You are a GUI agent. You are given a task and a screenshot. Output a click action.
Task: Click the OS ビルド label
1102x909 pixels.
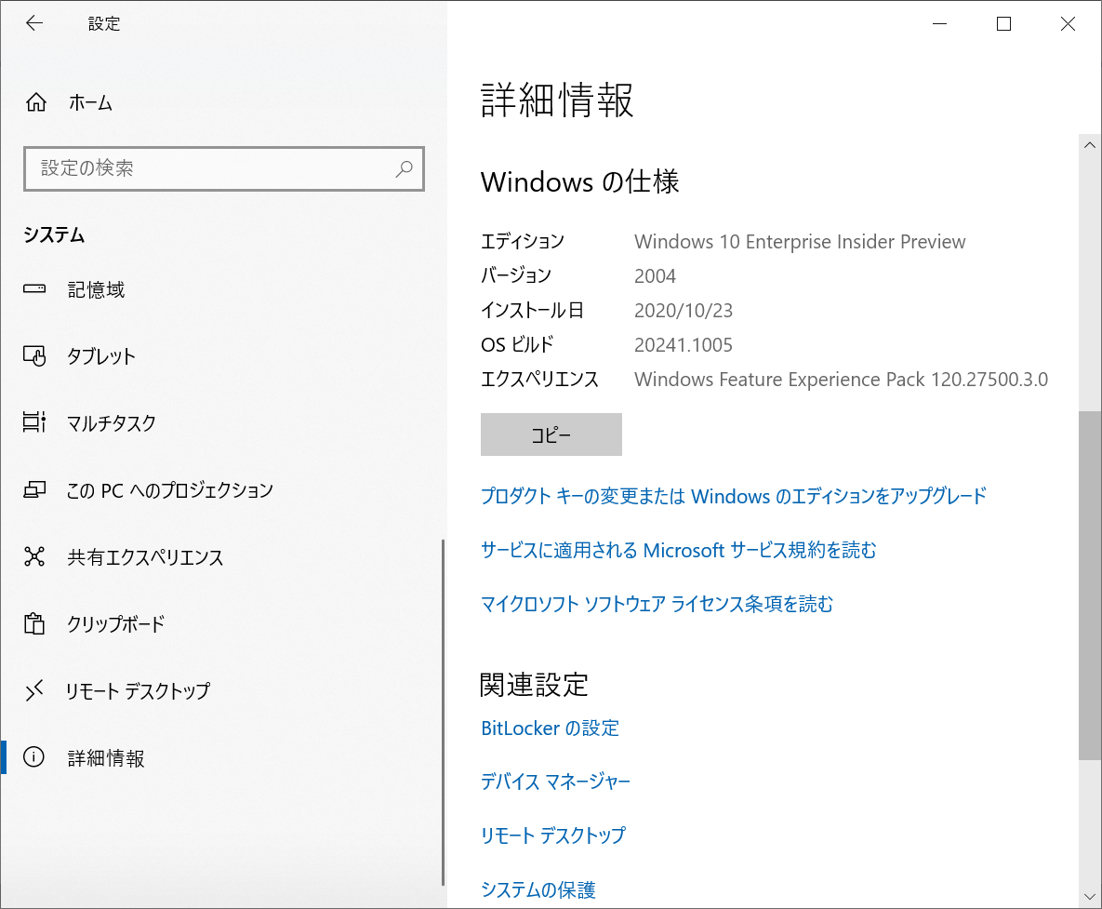(517, 344)
